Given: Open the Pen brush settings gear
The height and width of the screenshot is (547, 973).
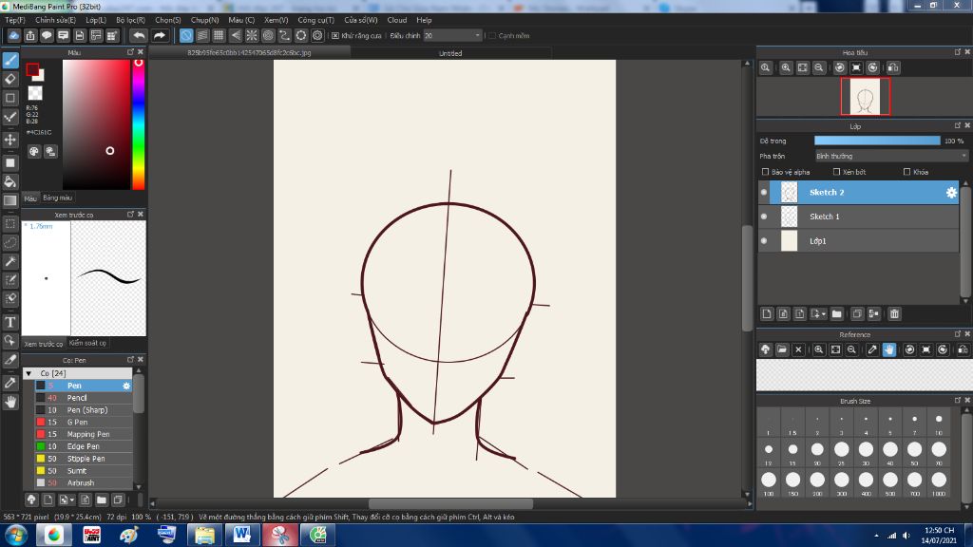Looking at the screenshot, I should 126,386.
